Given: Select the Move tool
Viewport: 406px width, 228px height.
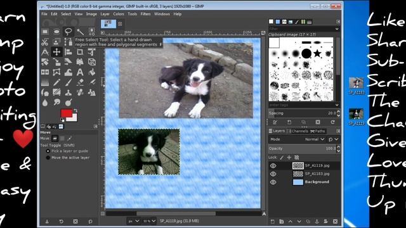Looking at the screenshot, I should (x=56, y=52).
